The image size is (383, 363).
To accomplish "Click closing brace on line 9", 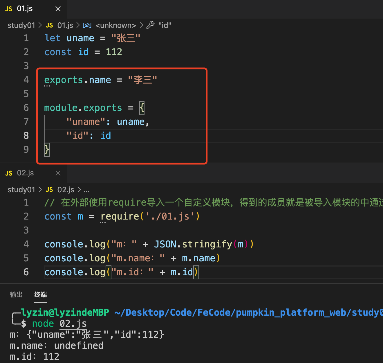I will 47,150.
